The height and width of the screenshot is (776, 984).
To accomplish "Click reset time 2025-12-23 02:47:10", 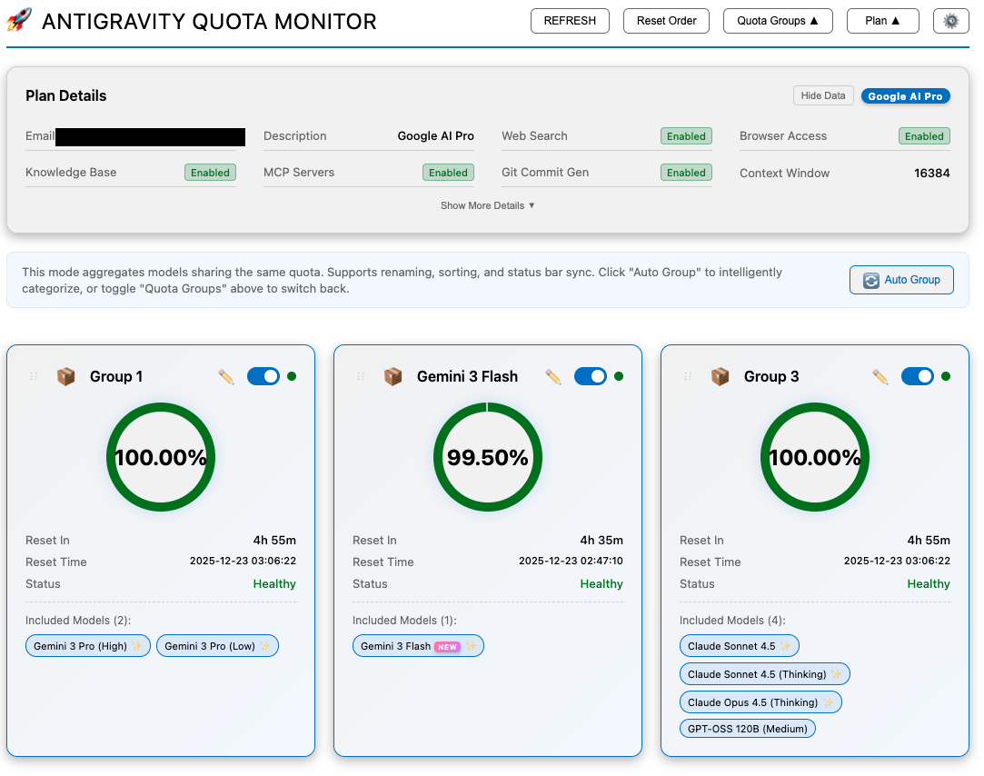I will [571, 561].
